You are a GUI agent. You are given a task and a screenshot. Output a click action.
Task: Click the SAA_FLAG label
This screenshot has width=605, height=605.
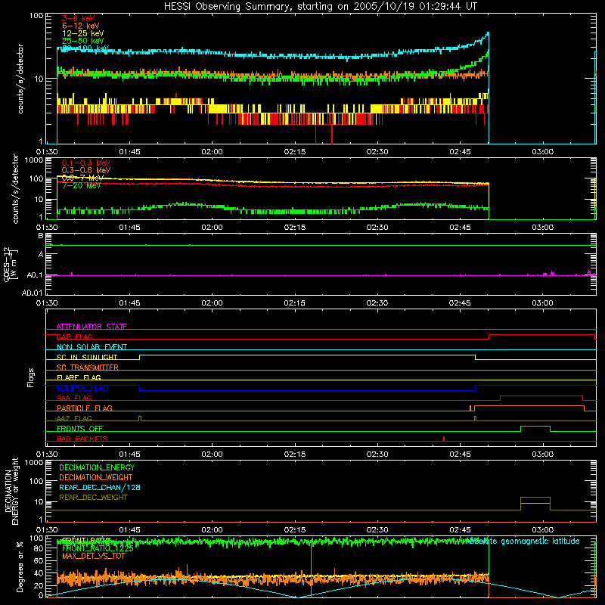point(74,398)
